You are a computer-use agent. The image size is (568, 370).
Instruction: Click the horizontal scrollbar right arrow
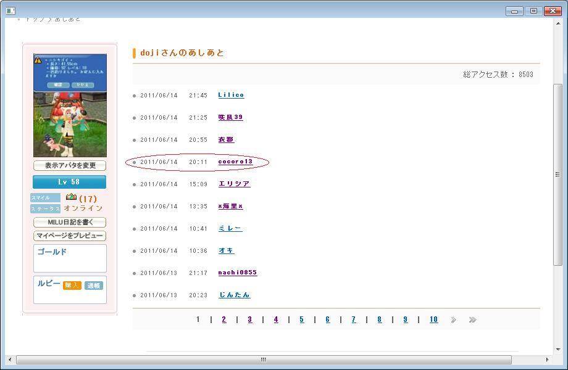pyautogui.click(x=546, y=360)
